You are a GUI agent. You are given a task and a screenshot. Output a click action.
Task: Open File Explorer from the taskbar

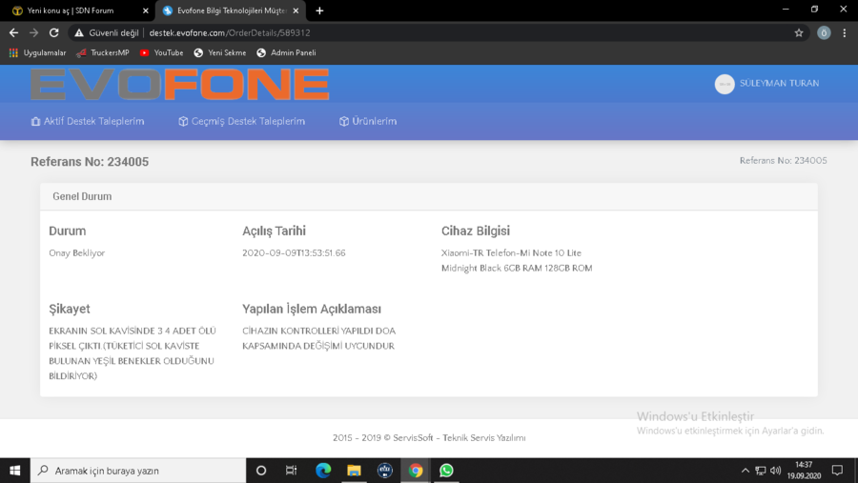(x=354, y=471)
